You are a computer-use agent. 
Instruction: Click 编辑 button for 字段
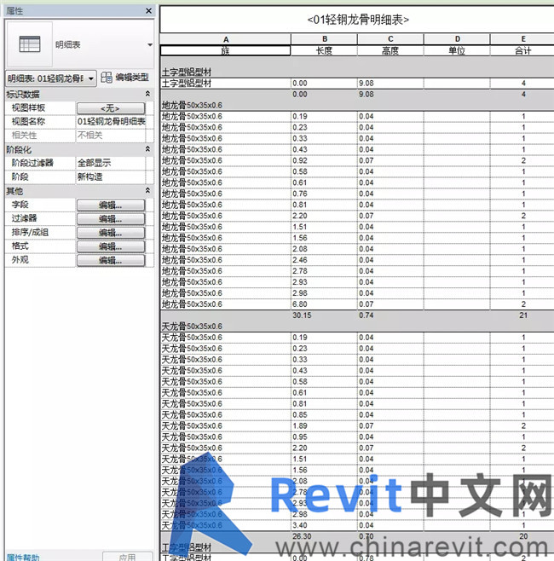(111, 205)
